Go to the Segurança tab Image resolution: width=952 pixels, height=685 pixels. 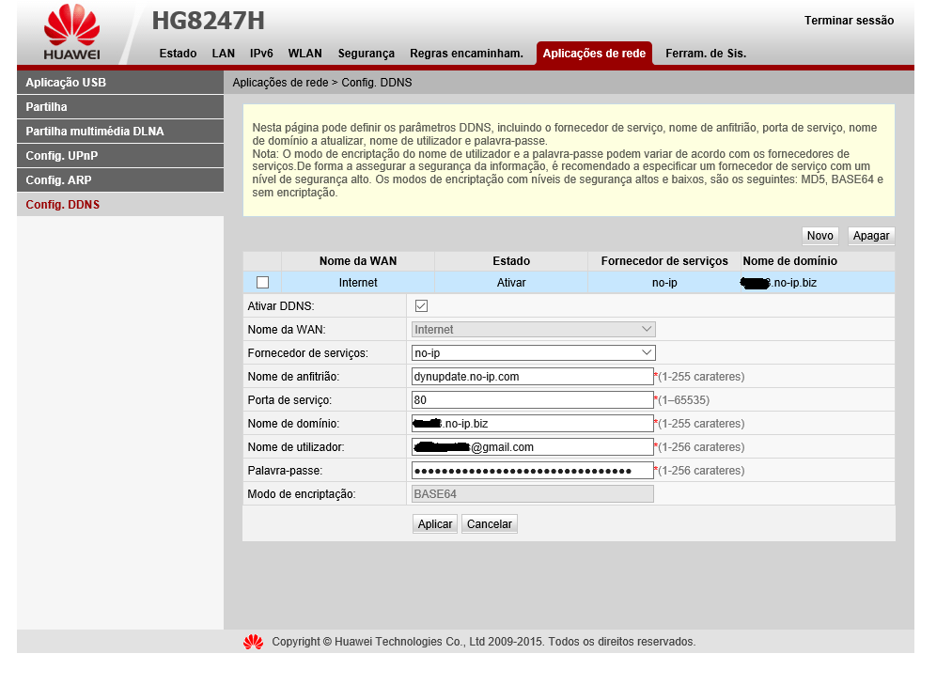366,54
